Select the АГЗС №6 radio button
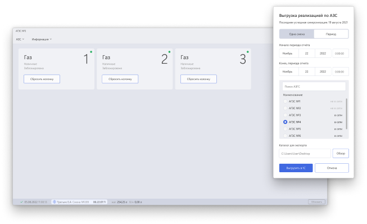367x224 pixels. [285, 136]
